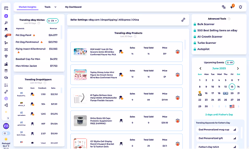Open the purple settings gear in the sidebar
This screenshot has height=149, width=249.
(6, 98)
